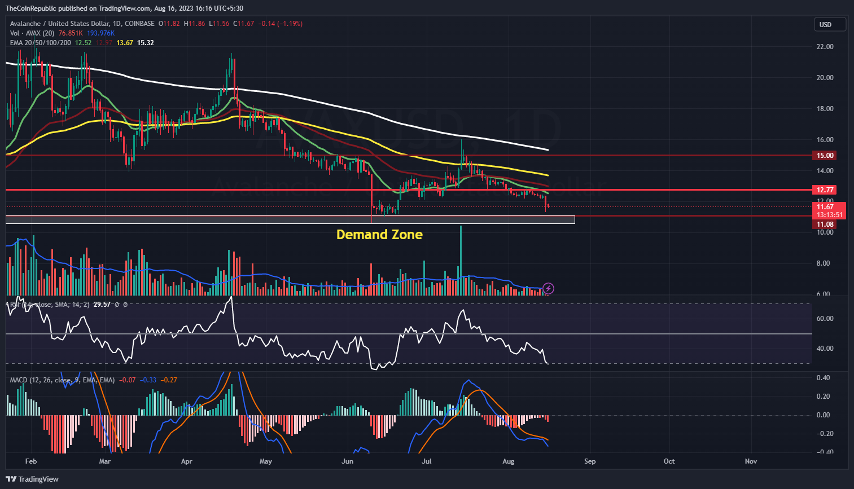Click the MACD axis 0.40 tick

click(824, 378)
